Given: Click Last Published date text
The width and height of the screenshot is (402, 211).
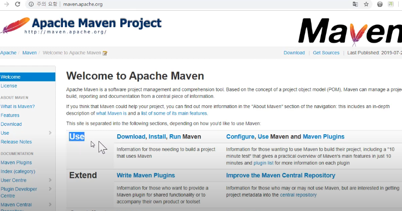Looking at the screenshot, I should (x=375, y=53).
